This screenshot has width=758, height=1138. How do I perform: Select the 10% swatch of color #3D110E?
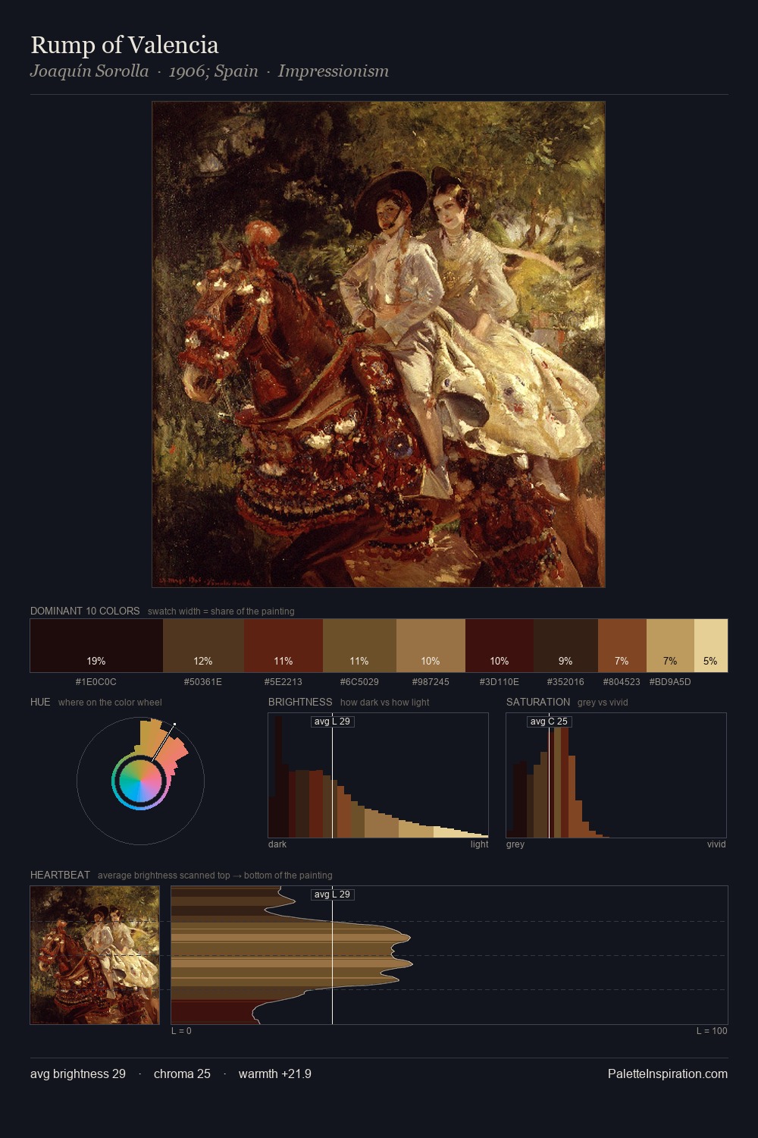click(500, 646)
